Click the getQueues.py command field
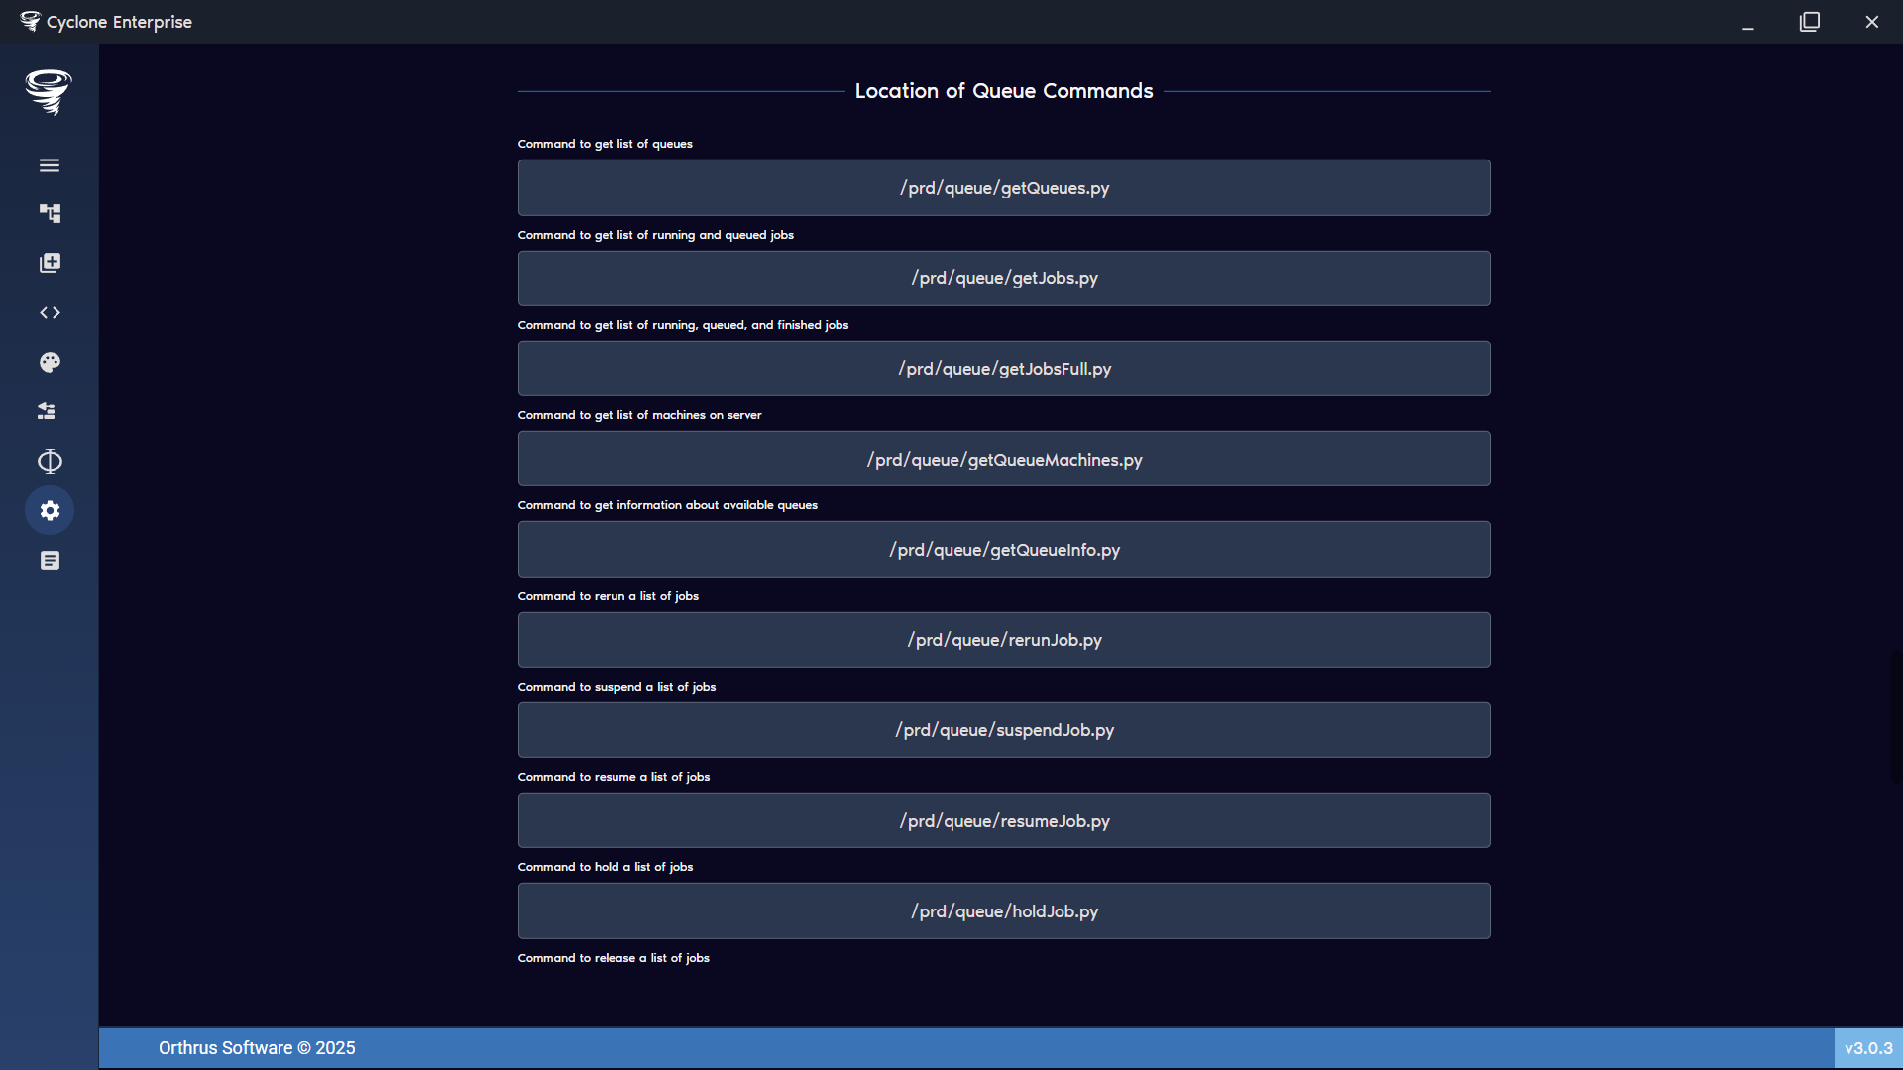 1003,187
